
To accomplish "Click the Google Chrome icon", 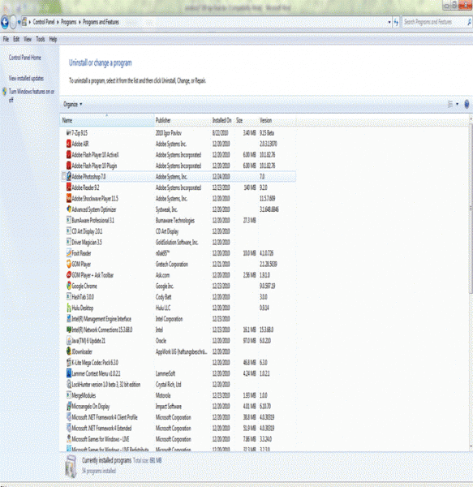I will coord(69,286).
